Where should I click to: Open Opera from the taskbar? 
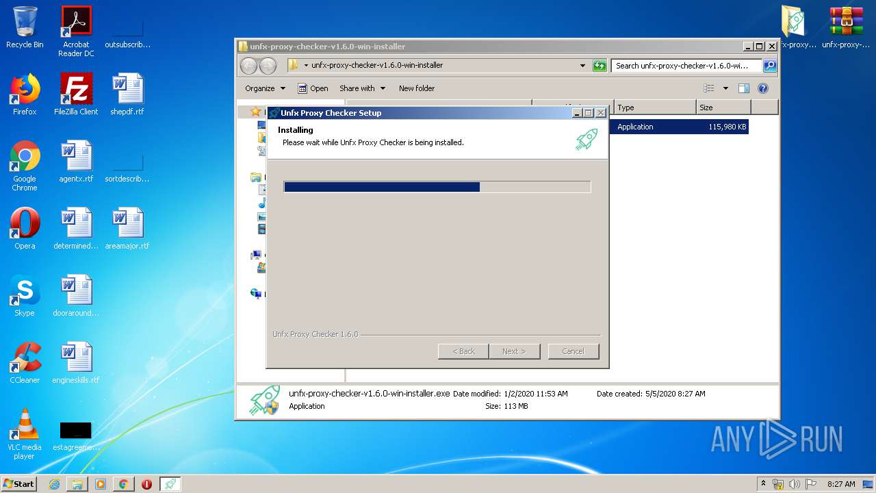coord(146,484)
